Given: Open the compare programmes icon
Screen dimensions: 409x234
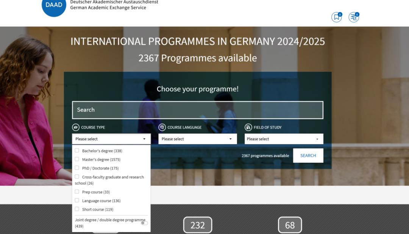Looking at the screenshot, I should point(354,17).
